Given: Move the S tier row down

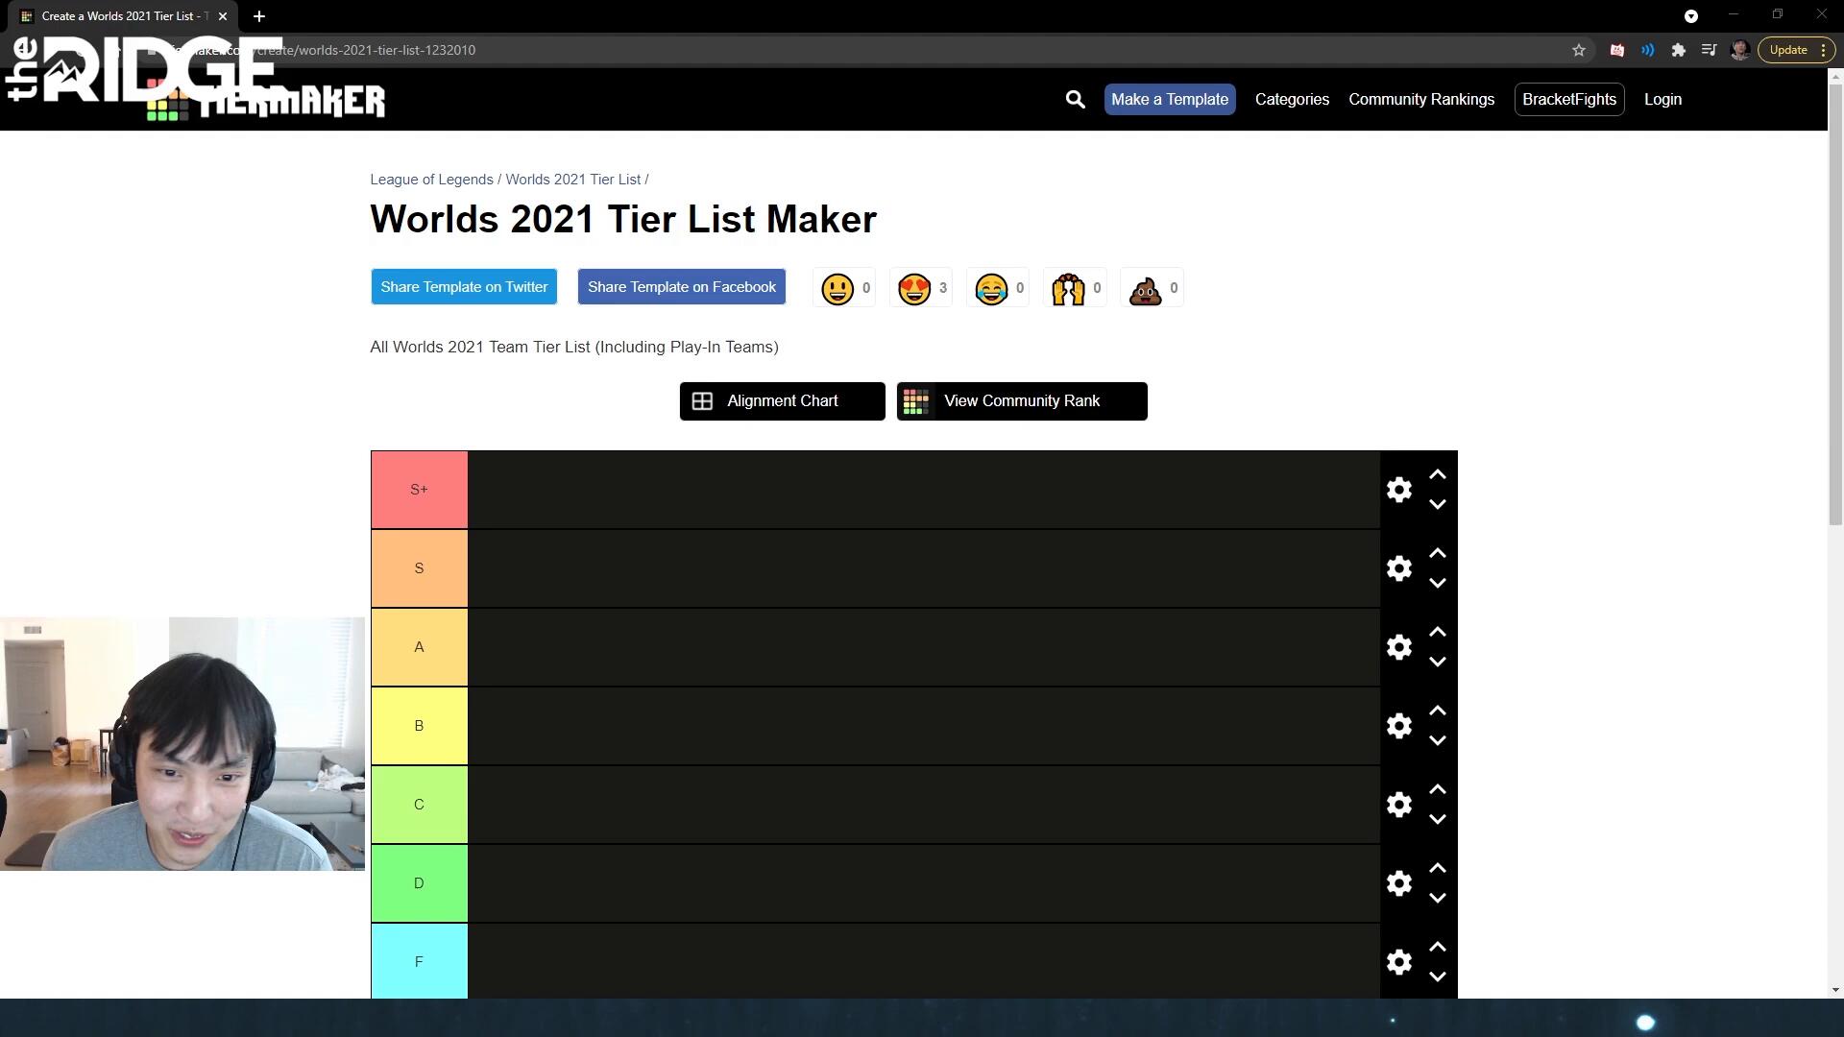Looking at the screenshot, I should 1437,583.
